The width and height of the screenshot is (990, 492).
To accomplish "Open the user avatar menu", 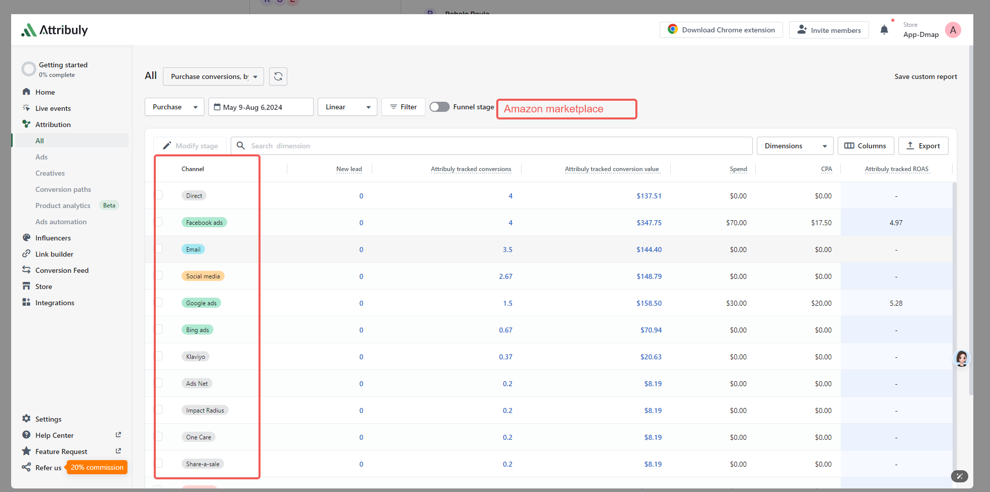I will (x=953, y=30).
